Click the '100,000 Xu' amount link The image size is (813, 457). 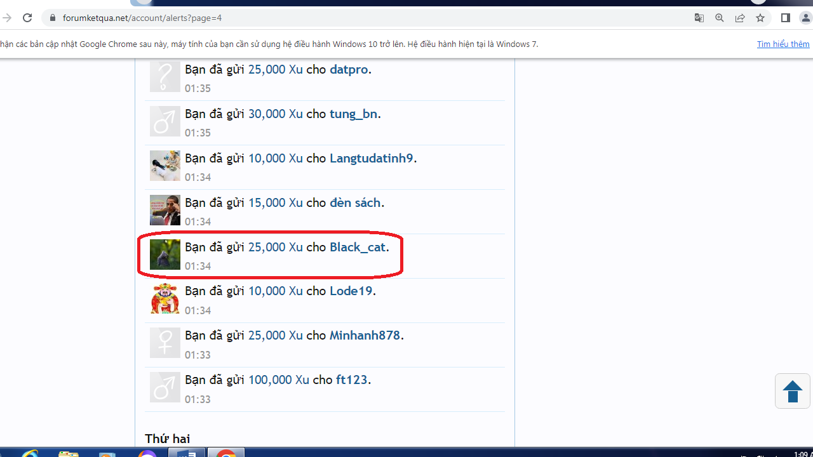(278, 380)
